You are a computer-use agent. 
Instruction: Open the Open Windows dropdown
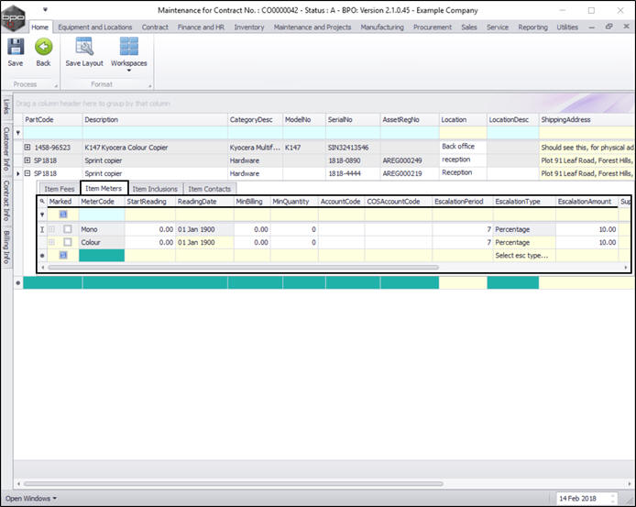click(x=30, y=498)
